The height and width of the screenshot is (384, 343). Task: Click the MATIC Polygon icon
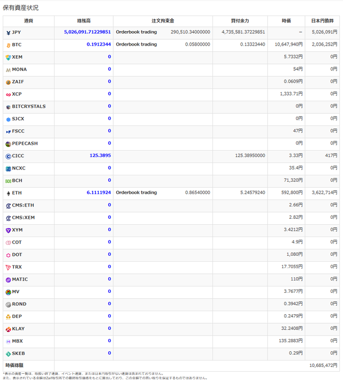(x=9, y=279)
